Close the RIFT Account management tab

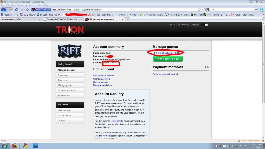[122, 19]
